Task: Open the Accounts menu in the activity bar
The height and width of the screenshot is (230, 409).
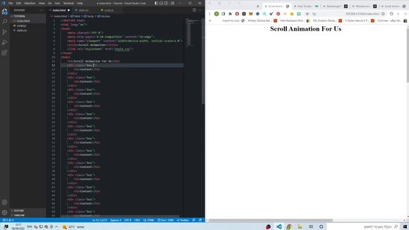Action: click(4, 202)
